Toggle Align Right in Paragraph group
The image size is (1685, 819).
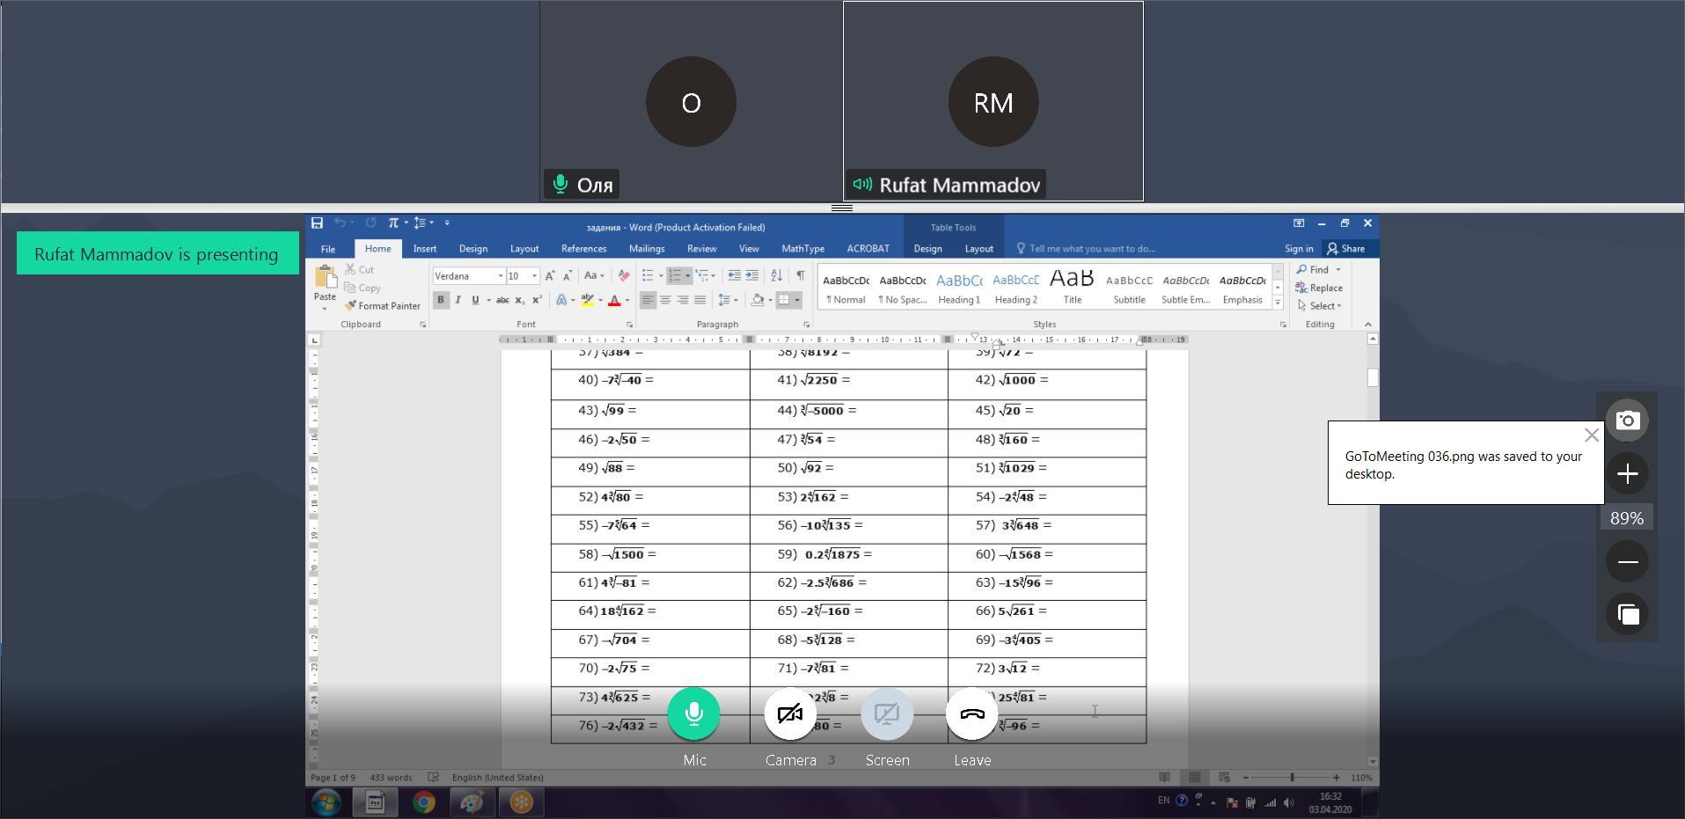682,300
